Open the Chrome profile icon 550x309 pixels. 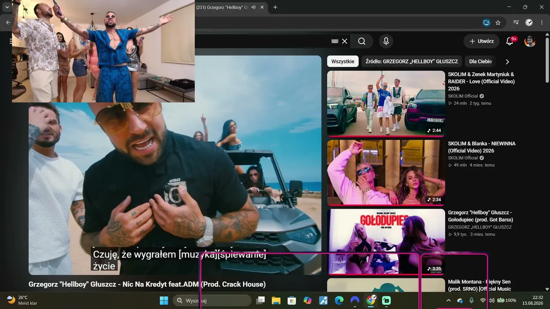click(529, 22)
